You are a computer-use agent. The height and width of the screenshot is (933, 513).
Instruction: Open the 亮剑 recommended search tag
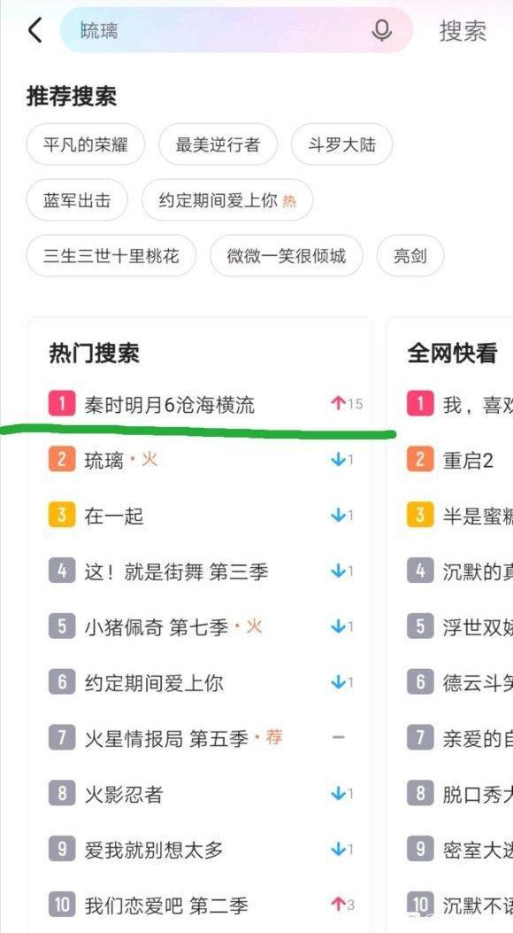tap(410, 256)
